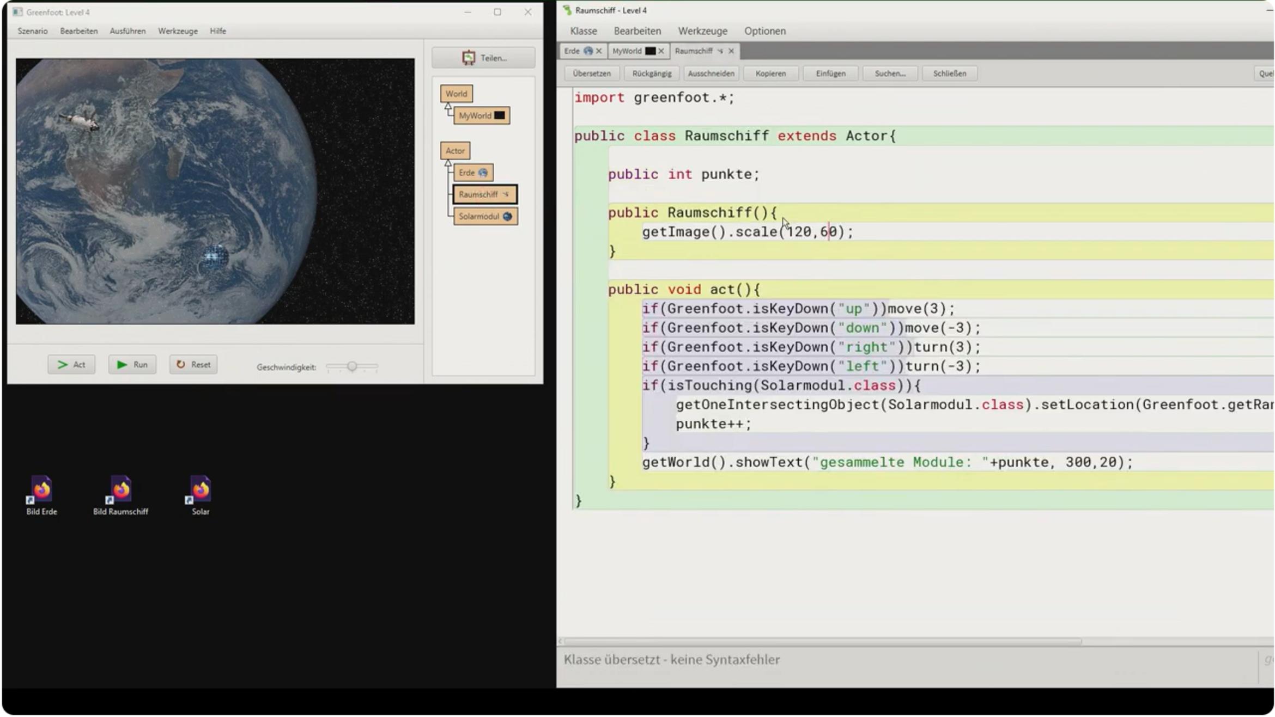1275x717 pixels.
Task: Close the Erde editor tab
Action: point(599,51)
